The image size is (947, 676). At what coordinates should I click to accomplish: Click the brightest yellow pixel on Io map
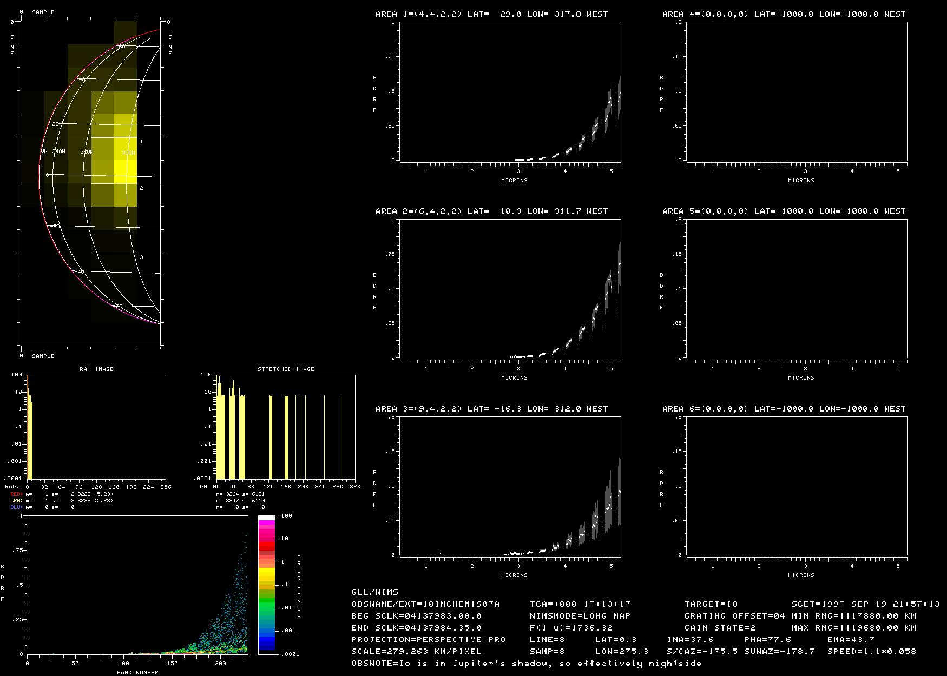(x=125, y=172)
